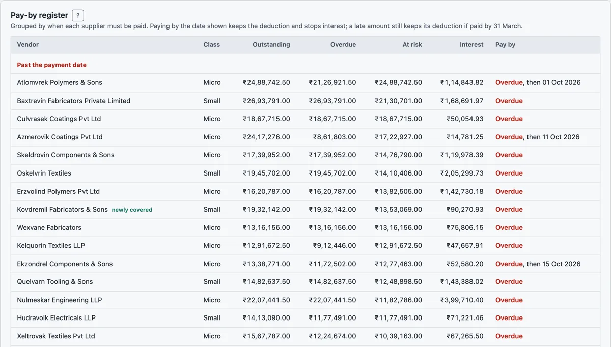Image resolution: width=611 pixels, height=347 pixels.
Task: Click the Class column header
Action: coord(212,45)
